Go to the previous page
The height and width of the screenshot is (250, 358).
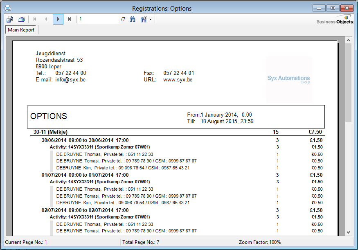46,19
